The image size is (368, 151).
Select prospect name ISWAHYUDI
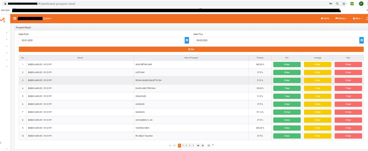coord(141,96)
